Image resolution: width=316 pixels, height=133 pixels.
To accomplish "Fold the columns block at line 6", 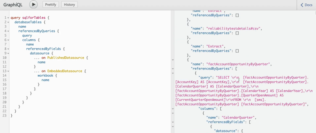I will (8, 40).
